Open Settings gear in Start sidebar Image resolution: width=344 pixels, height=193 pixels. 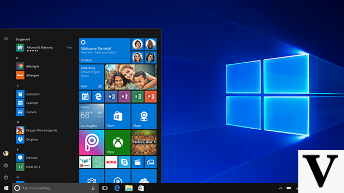point(6,166)
